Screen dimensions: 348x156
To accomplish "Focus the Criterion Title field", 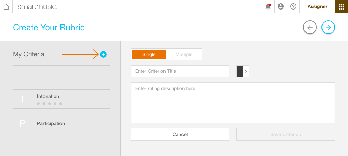I will (180, 71).
